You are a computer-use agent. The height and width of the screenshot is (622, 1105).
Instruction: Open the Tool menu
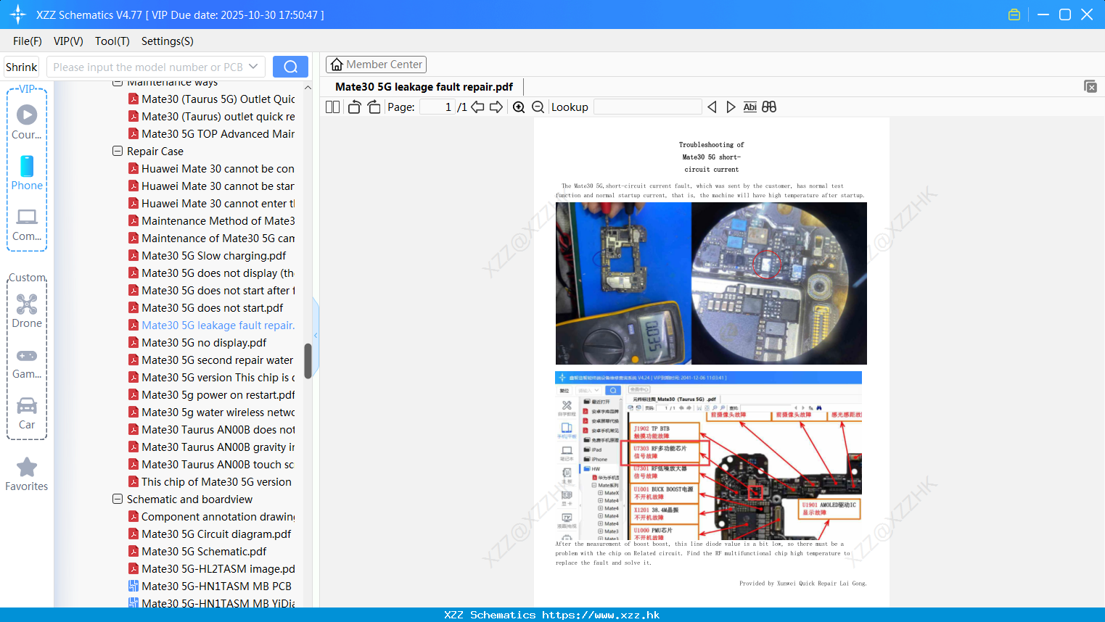pos(112,41)
